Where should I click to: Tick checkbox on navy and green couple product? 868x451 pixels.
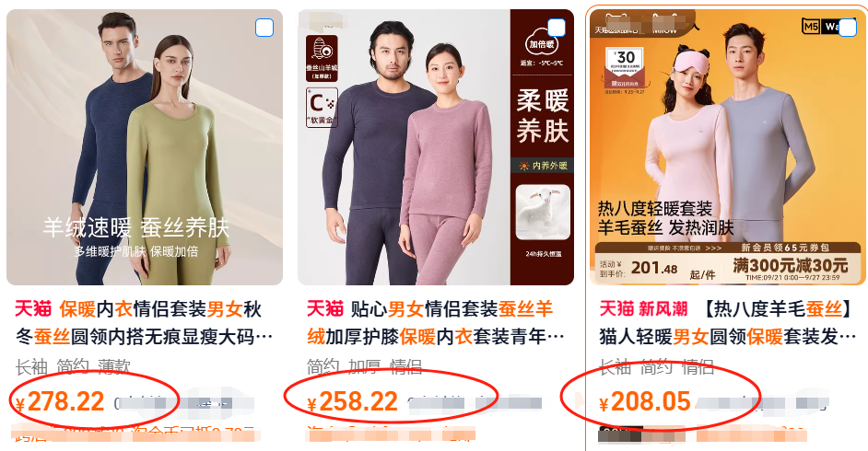pyautogui.click(x=264, y=28)
